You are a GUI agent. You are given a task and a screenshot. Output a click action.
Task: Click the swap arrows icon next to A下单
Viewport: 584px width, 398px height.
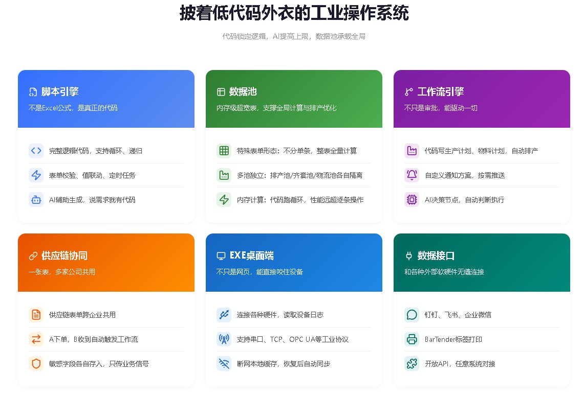pyautogui.click(x=36, y=340)
